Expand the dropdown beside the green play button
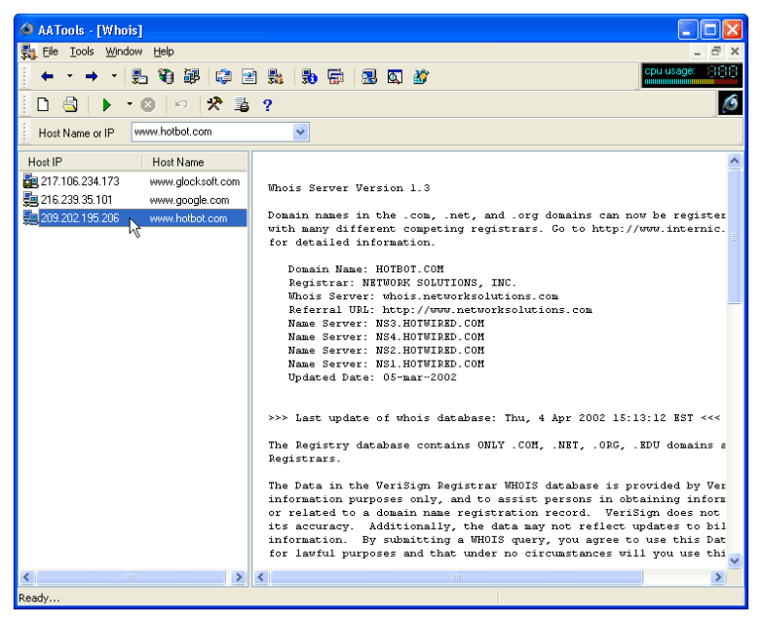 point(130,104)
